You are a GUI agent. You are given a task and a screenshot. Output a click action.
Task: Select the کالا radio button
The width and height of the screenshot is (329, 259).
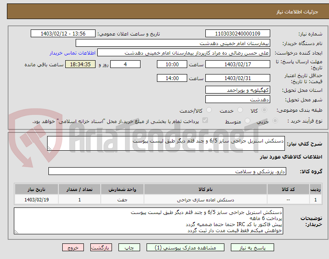[265, 110]
